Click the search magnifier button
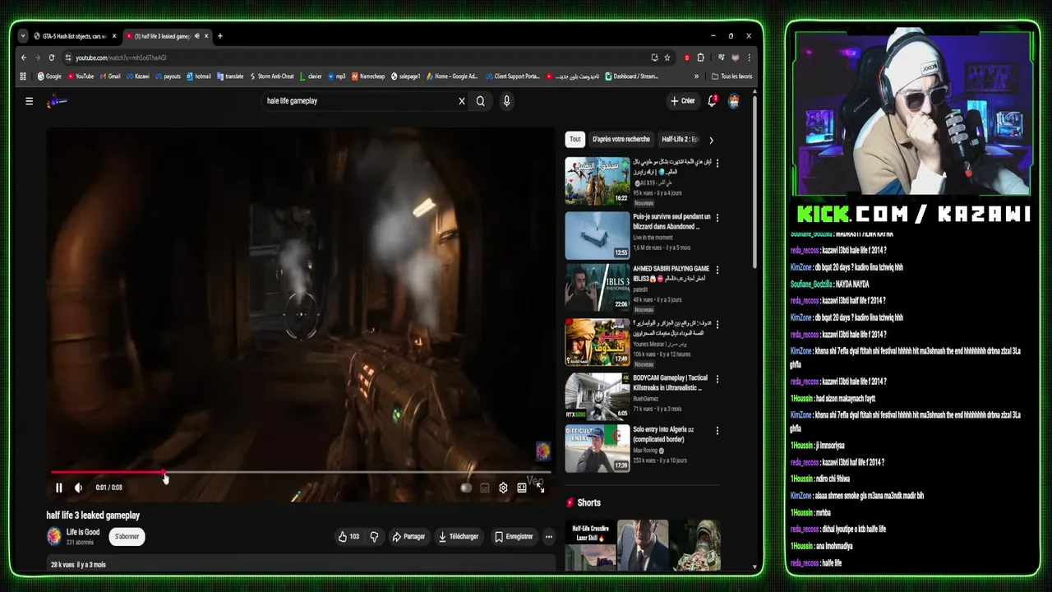1052x592 pixels. (x=481, y=101)
